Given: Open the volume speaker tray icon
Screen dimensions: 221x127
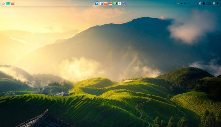Looking at the screenshot, I should tap(182, 3).
